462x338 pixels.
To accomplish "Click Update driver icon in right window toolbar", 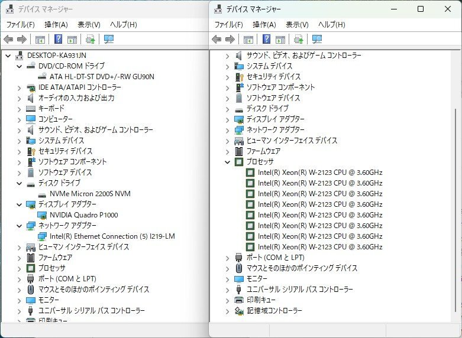I will (299, 39).
